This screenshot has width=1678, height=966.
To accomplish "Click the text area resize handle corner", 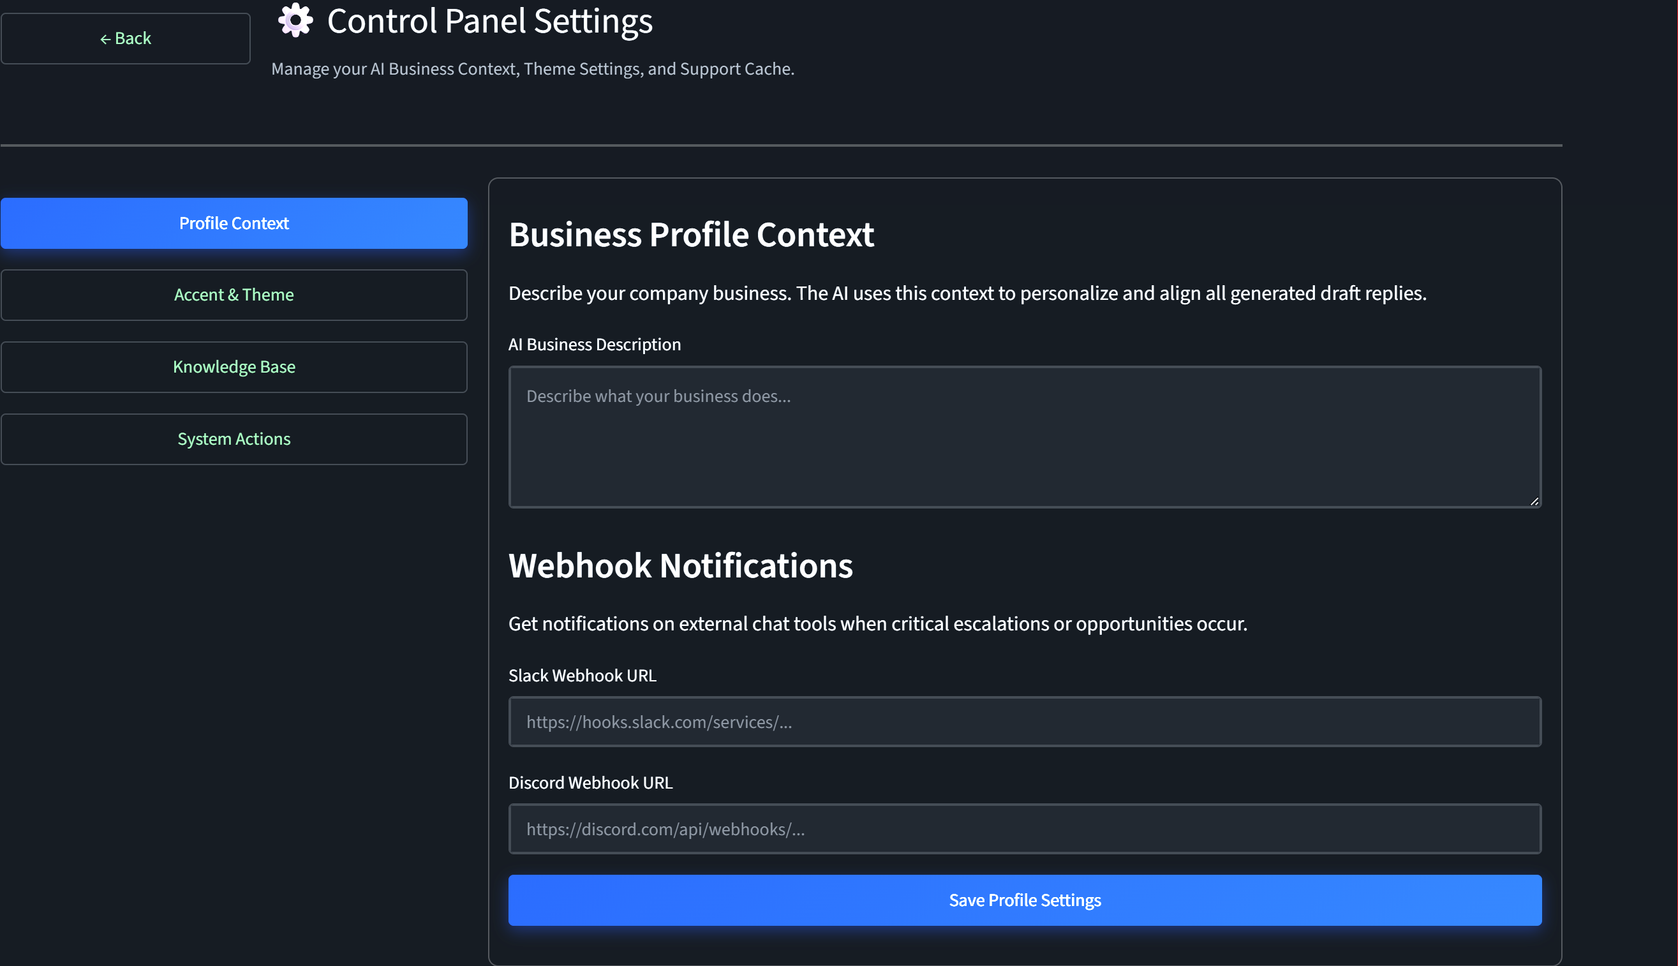I will click(x=1534, y=502).
